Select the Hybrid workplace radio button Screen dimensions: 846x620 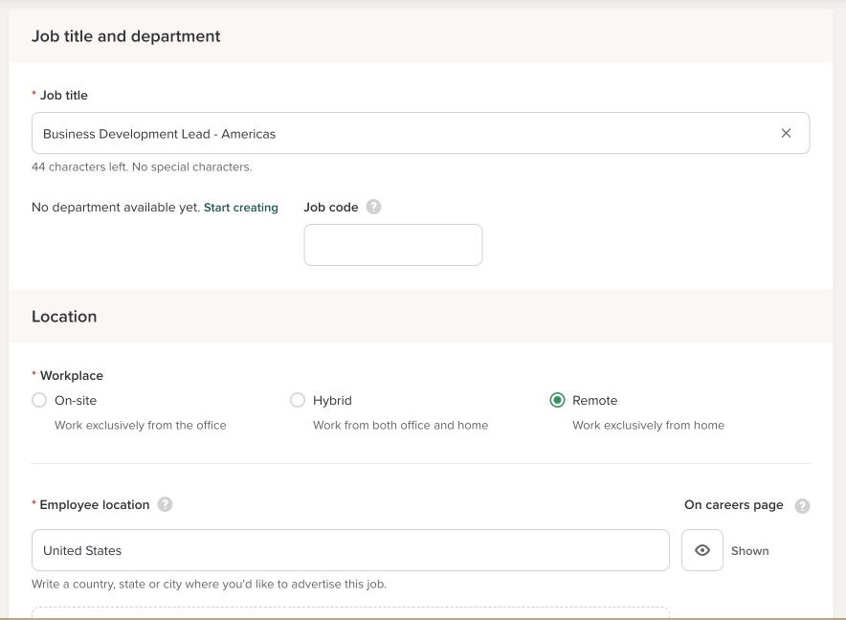point(298,400)
